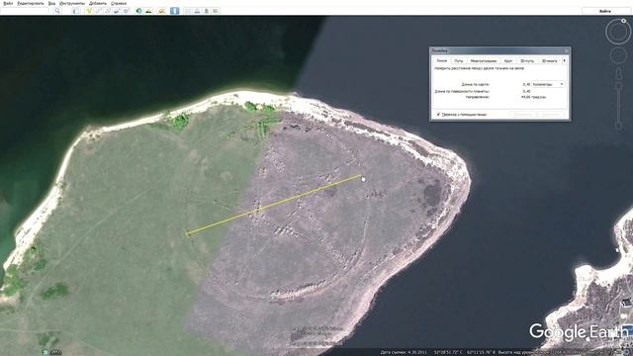633x356 pixels.
Task: Click the N marker on the compass ring
Action: (624, 21)
